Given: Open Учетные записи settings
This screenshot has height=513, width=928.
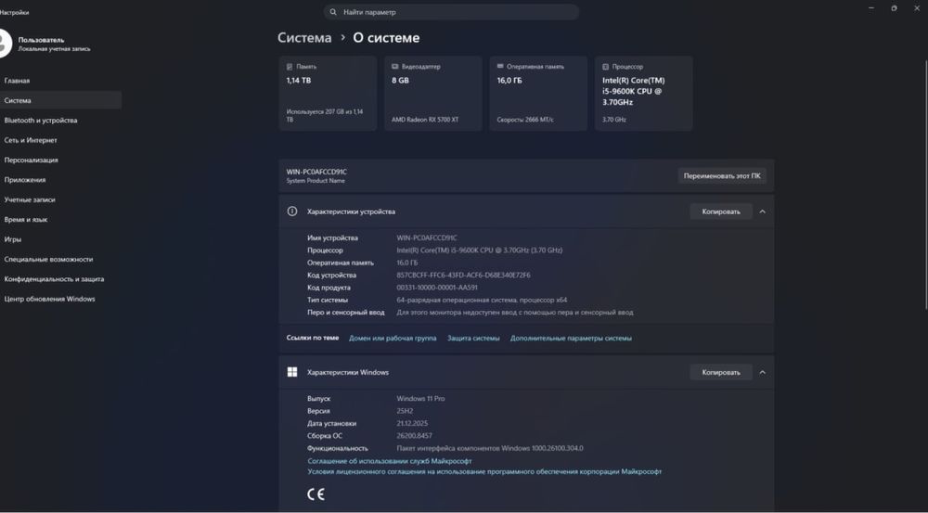Looking at the screenshot, I should 60,199.
